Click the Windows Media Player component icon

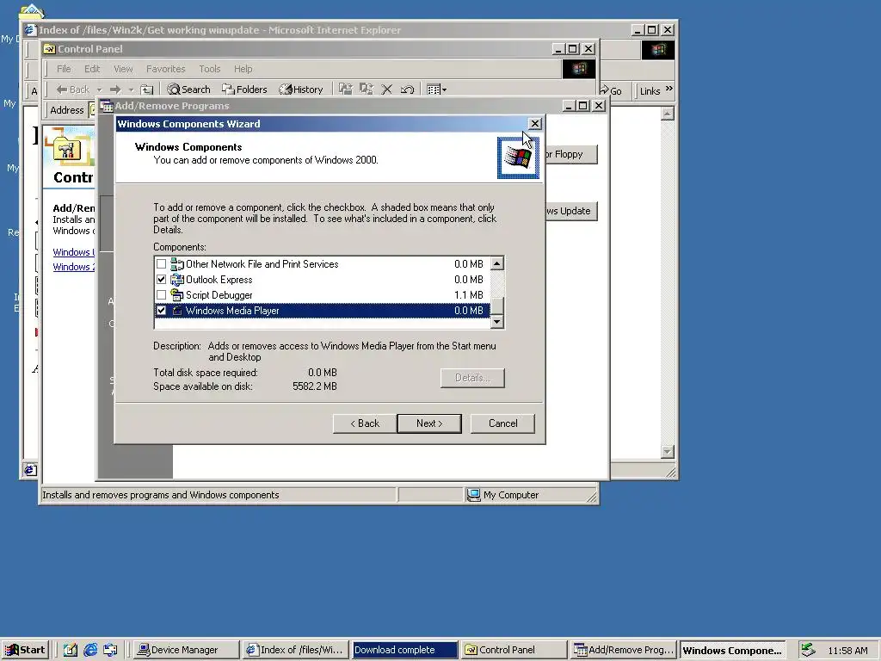click(x=177, y=310)
